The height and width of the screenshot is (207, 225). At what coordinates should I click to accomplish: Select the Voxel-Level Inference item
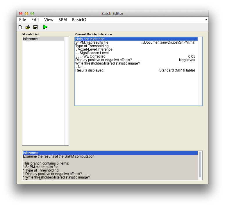click(136, 49)
